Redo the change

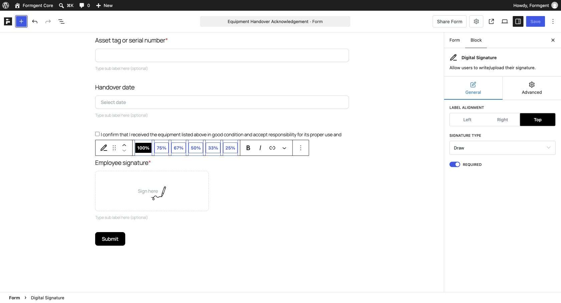click(48, 21)
